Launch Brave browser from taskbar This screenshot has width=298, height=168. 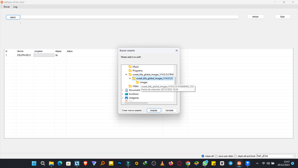[85, 163]
